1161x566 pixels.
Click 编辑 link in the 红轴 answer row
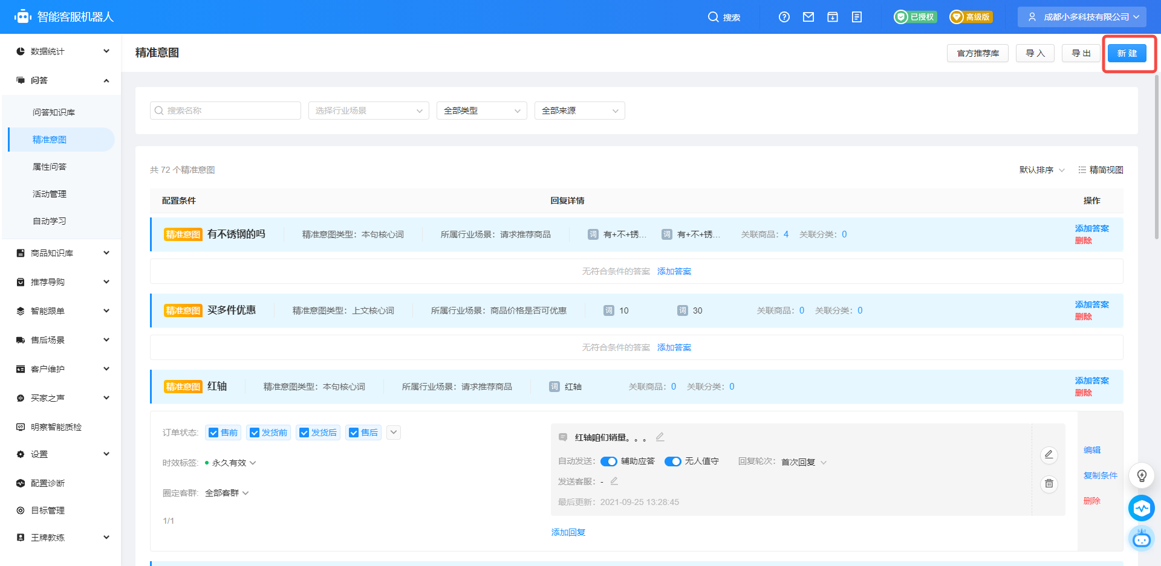tap(1092, 450)
